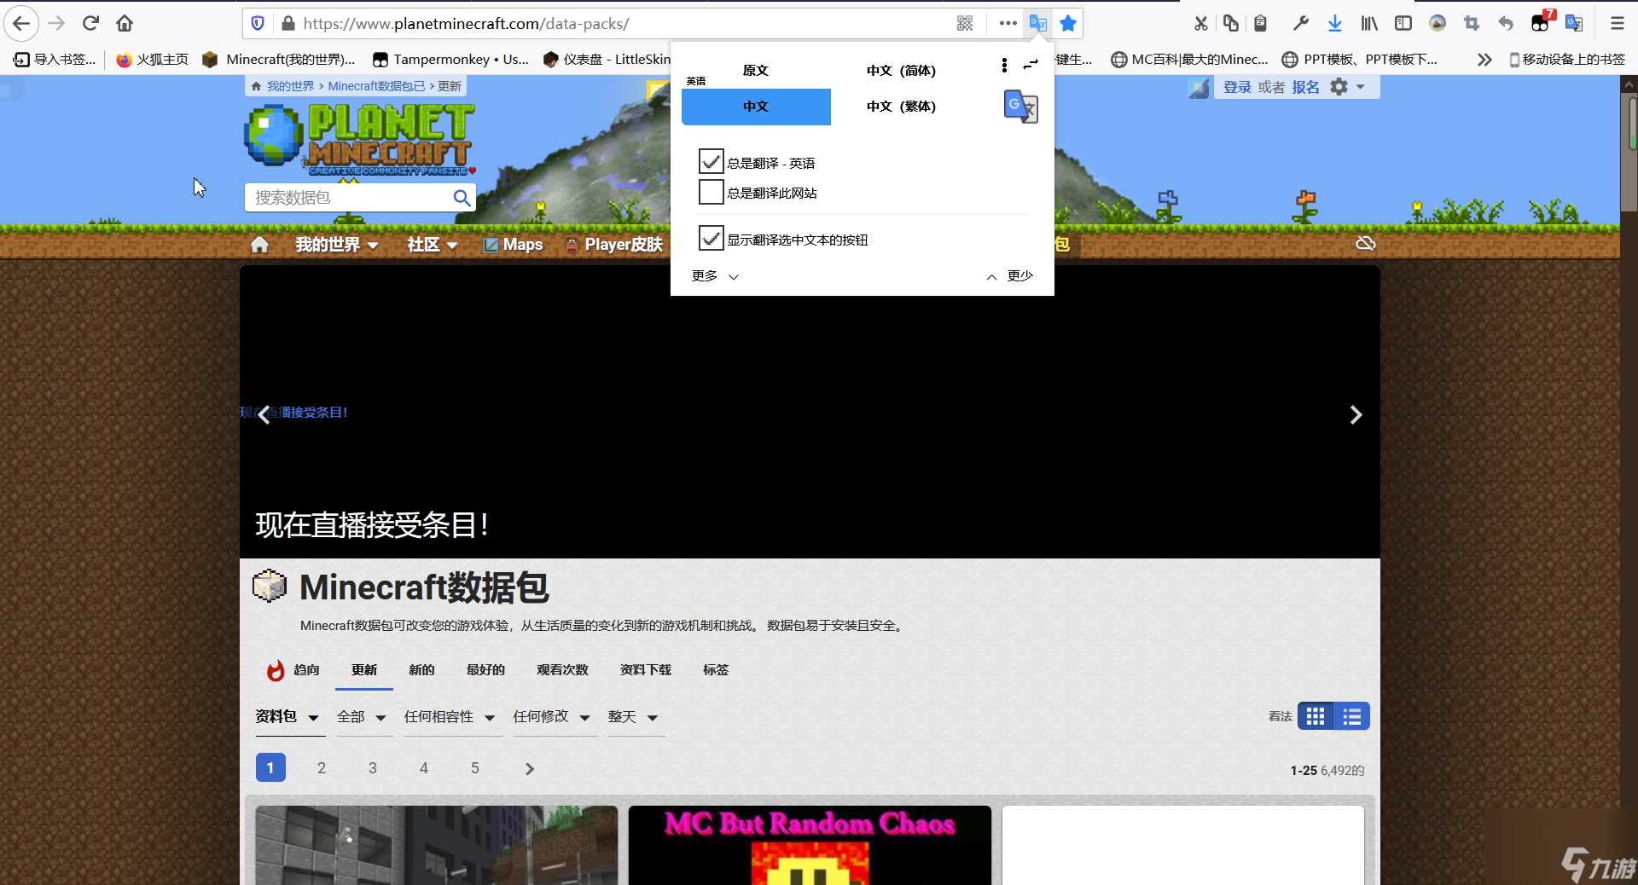
Task: Enable 总是翻译此网站 checkbox
Action: tap(711, 192)
